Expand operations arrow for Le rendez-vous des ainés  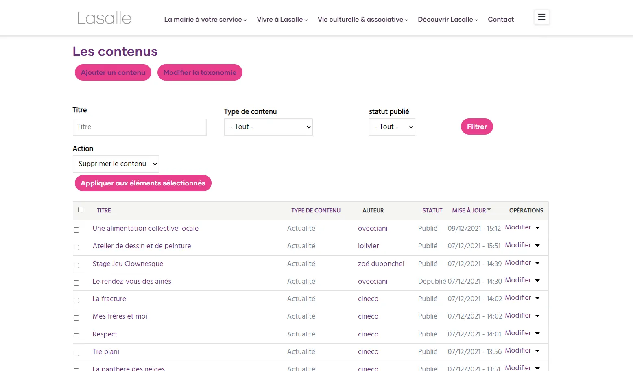(537, 280)
